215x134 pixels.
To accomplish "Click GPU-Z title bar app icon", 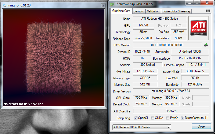I will click(x=112, y=4).
